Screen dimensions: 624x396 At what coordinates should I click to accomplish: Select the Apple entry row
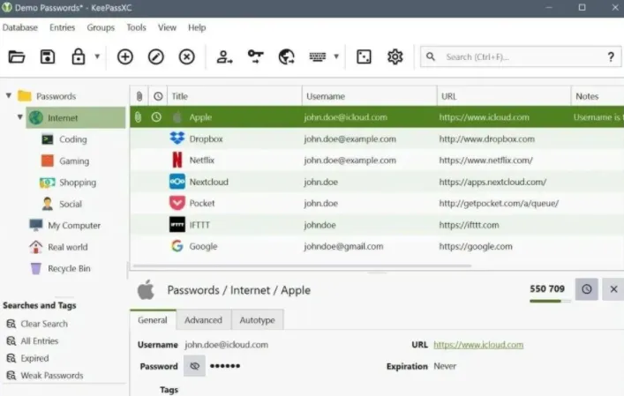tap(377, 117)
